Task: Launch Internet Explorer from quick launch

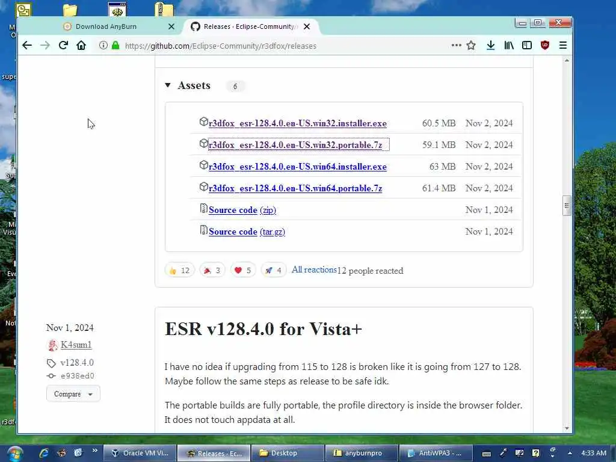Action: coord(43,453)
